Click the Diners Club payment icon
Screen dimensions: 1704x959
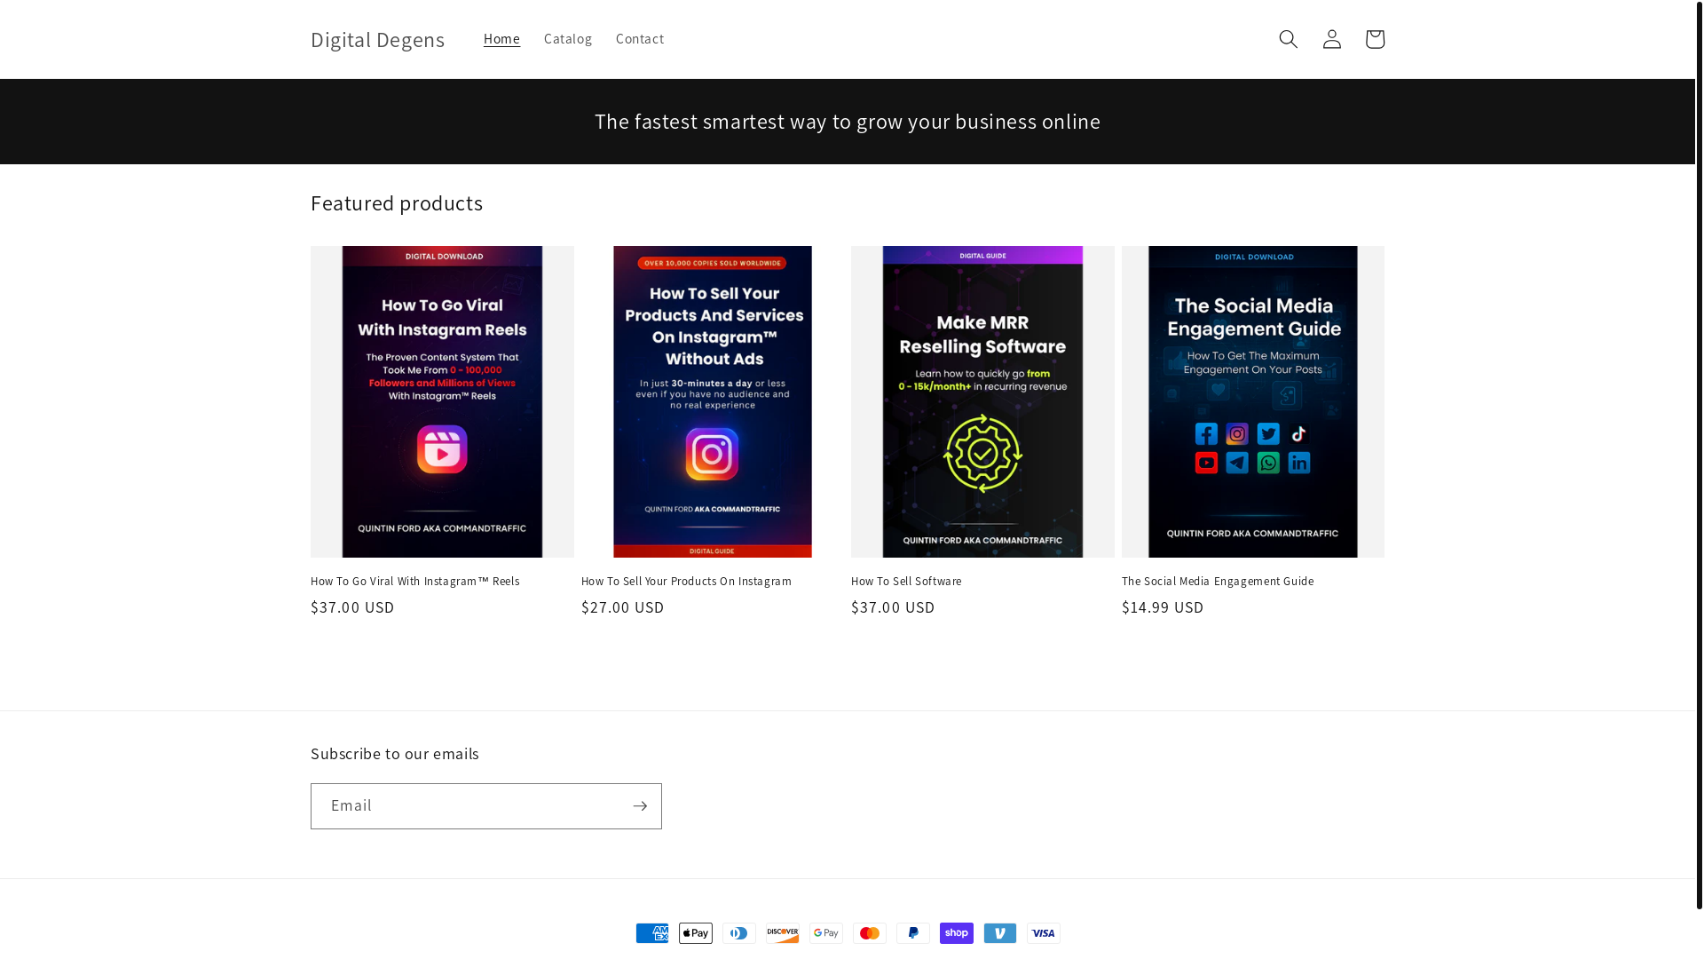point(739,933)
